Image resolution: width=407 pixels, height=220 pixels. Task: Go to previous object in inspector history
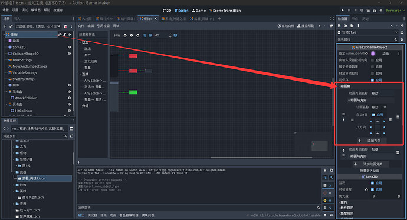(x=392, y=26)
